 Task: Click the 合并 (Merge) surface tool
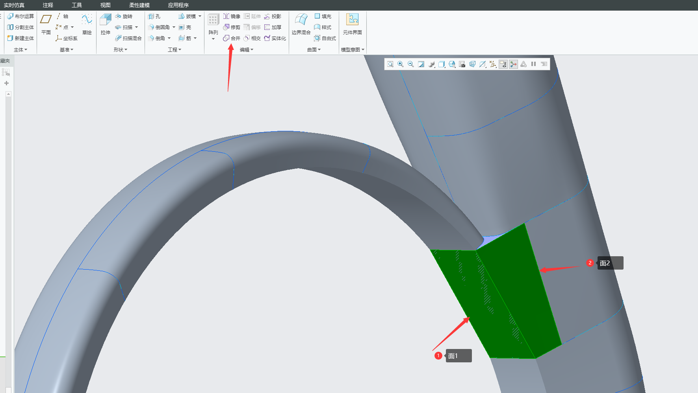point(232,38)
